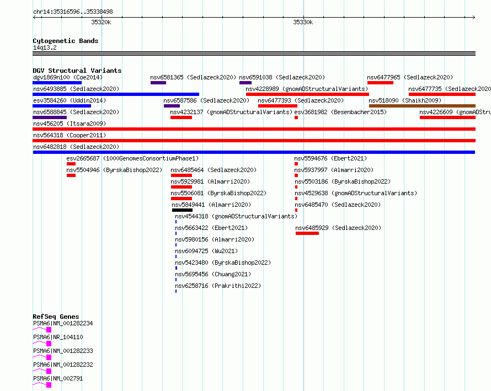Image resolution: width=491 pixels, height=391 pixels.
Task: Select nsv6482818 (Sedlazeck2020) label
Action: coord(76,147)
